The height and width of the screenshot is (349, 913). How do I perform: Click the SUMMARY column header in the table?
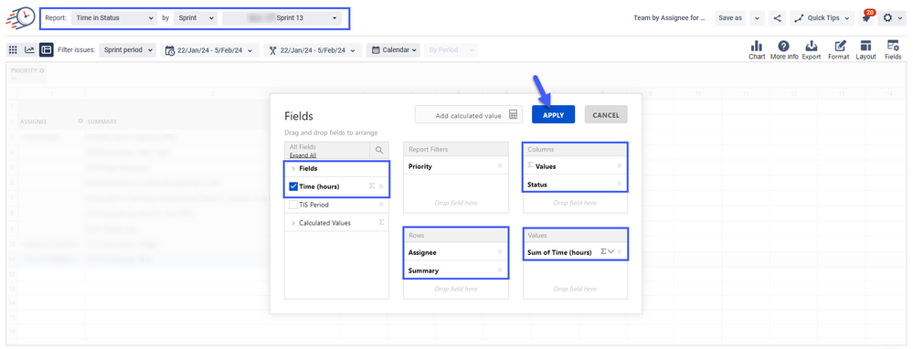click(101, 122)
